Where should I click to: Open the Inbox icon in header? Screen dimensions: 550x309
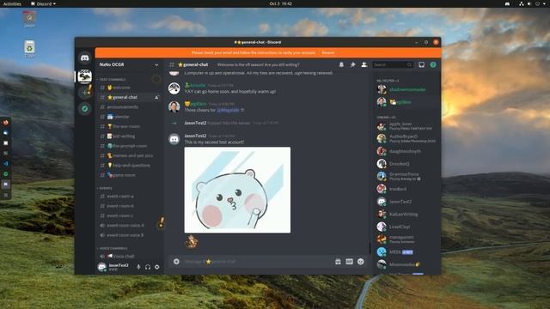(422, 64)
